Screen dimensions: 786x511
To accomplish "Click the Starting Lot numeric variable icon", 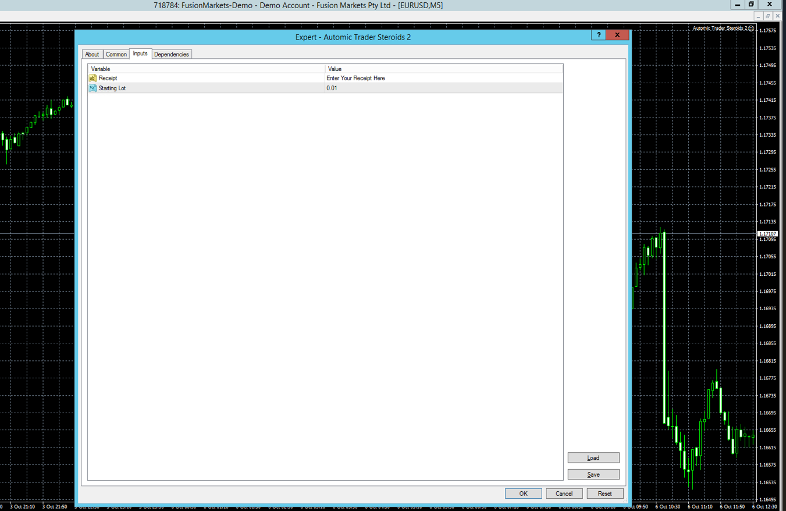I will tap(93, 88).
